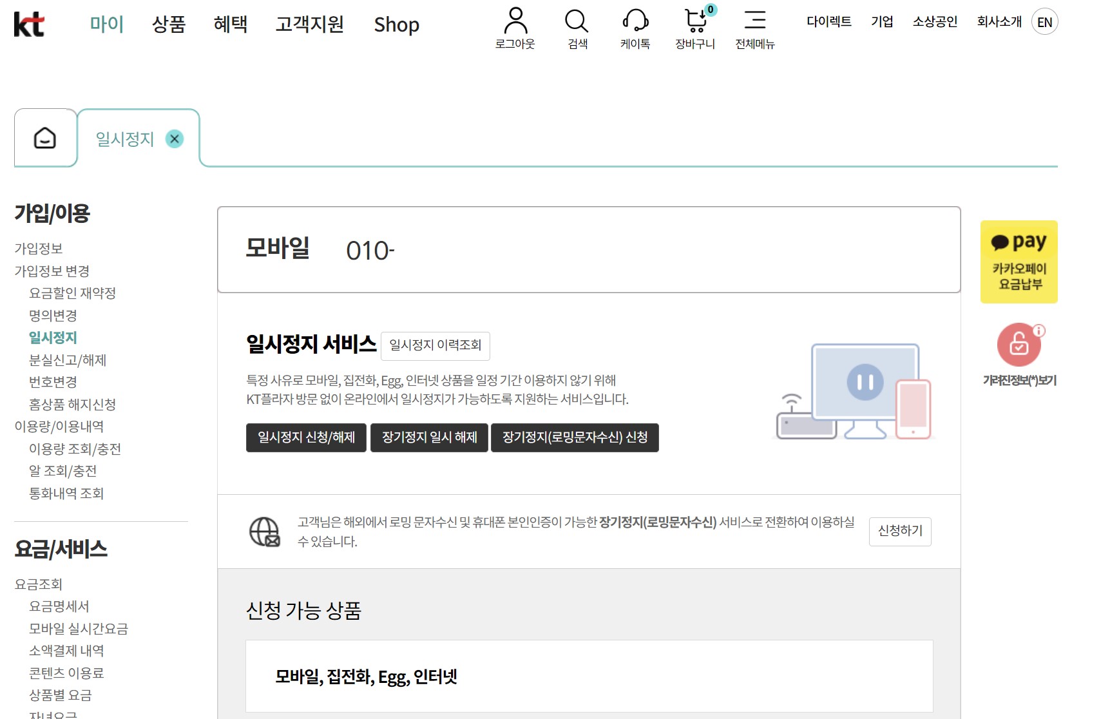Go to the 다이렉트 link
Screen dimensions: 1110x719
tap(829, 22)
